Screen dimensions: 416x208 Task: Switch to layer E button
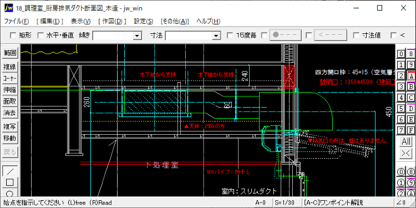tap(411, 119)
